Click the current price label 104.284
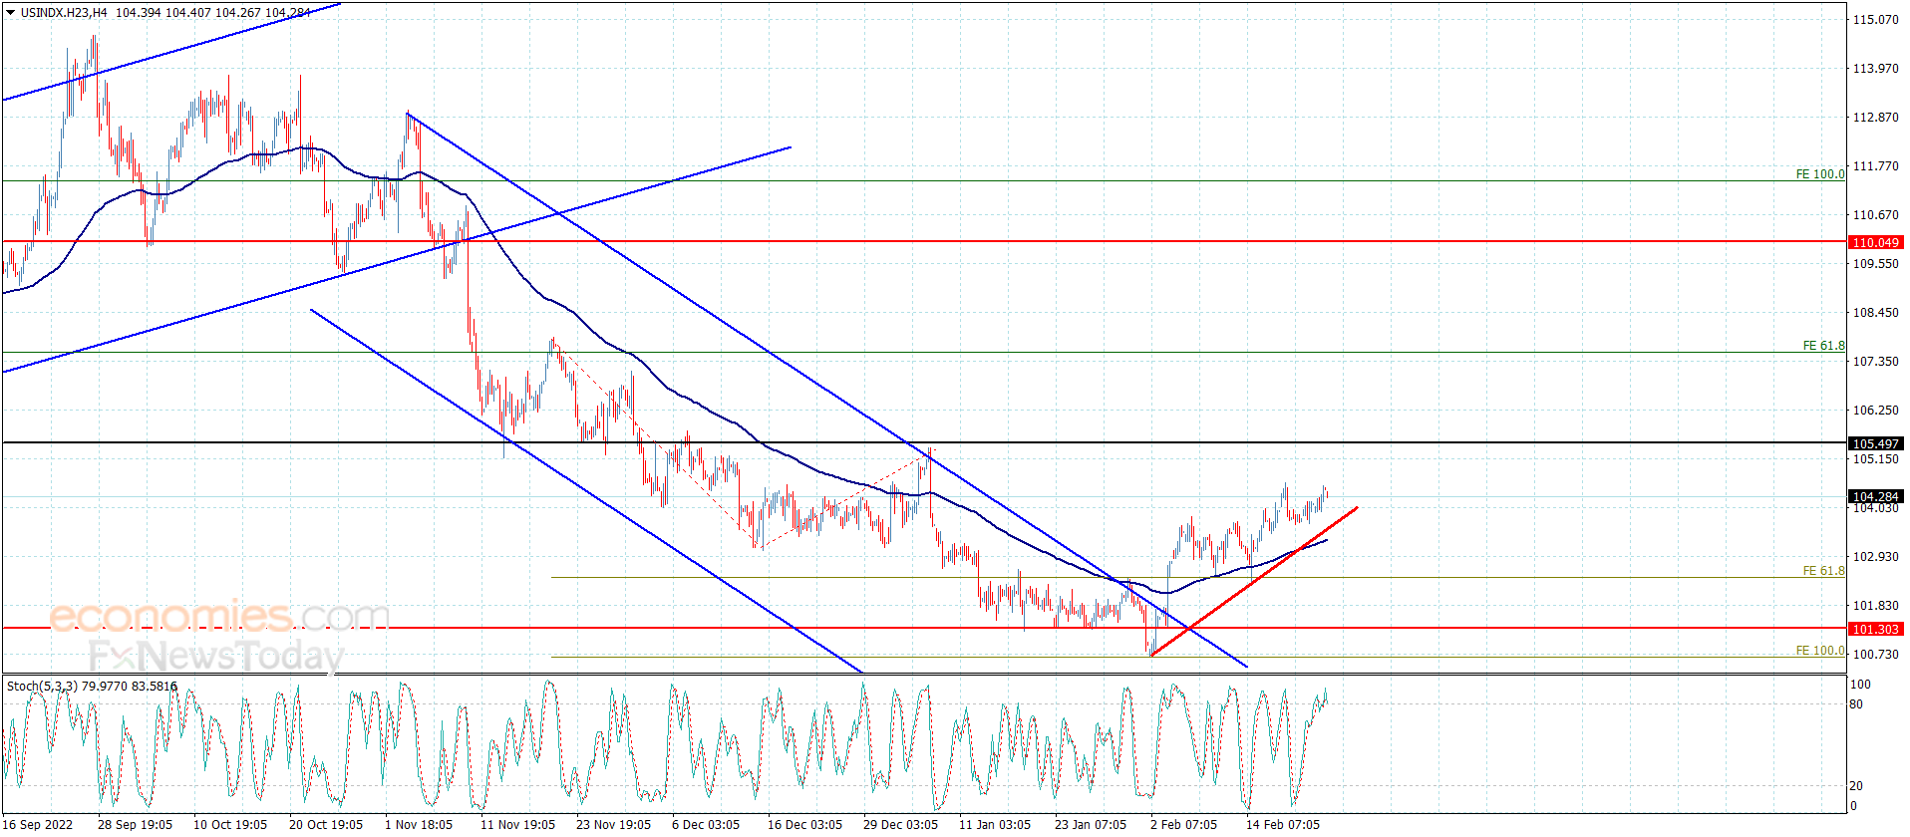Viewport: 1910px width, 837px height. point(1875,496)
